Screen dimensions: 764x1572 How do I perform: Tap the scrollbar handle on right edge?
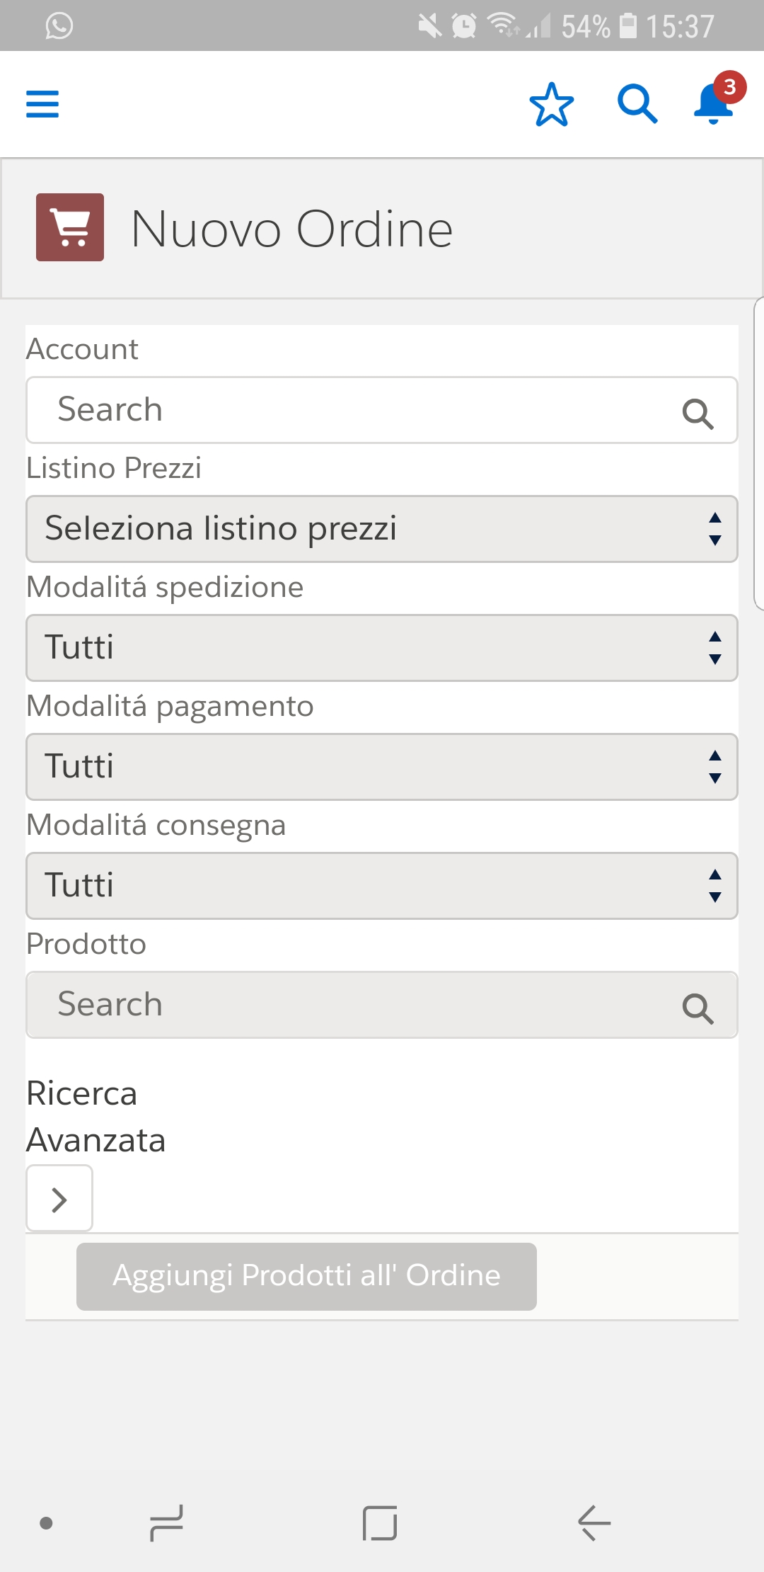pos(759,453)
